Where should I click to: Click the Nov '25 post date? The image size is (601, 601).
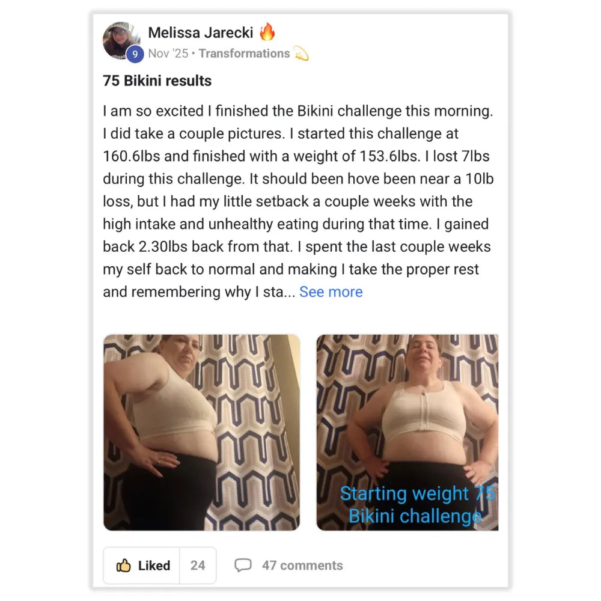168,53
